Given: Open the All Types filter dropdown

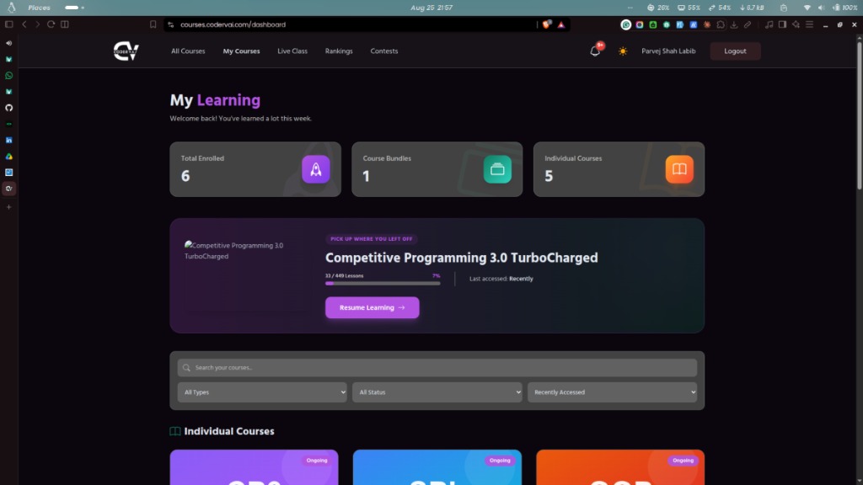Looking at the screenshot, I should coord(262,392).
